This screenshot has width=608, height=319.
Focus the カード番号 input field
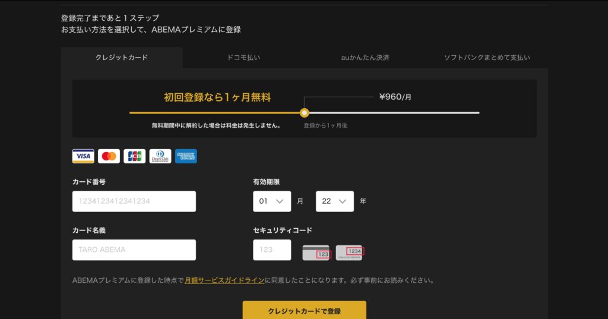pyautogui.click(x=134, y=201)
